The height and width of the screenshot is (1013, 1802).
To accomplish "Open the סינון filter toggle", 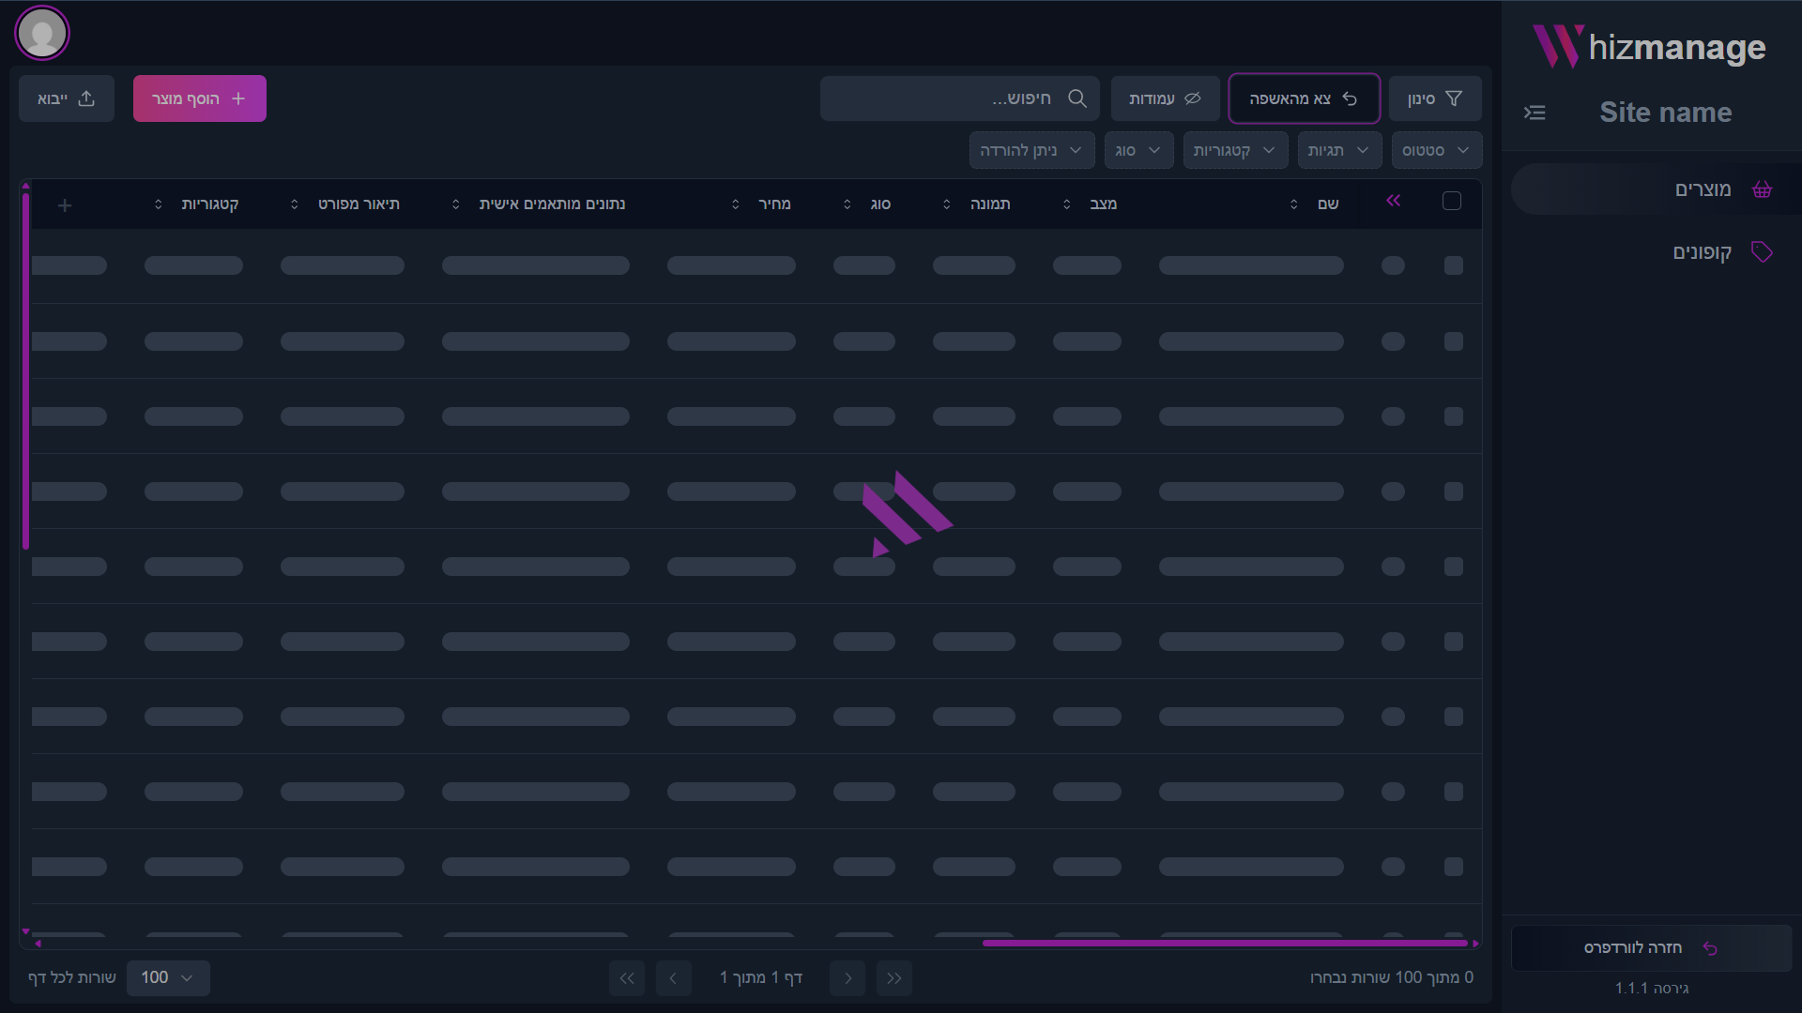I will (x=1434, y=98).
